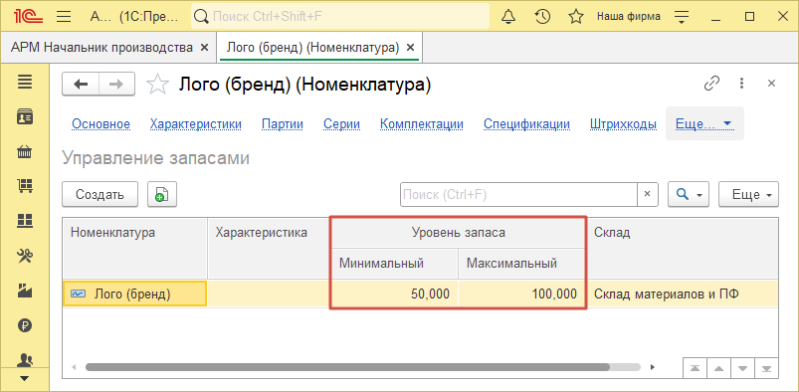Open the Серии link

(342, 124)
